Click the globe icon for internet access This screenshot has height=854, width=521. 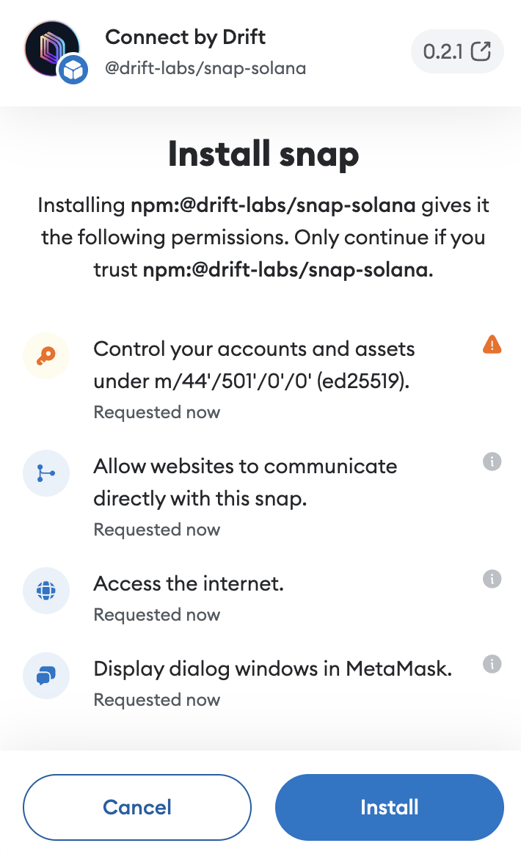coord(46,591)
